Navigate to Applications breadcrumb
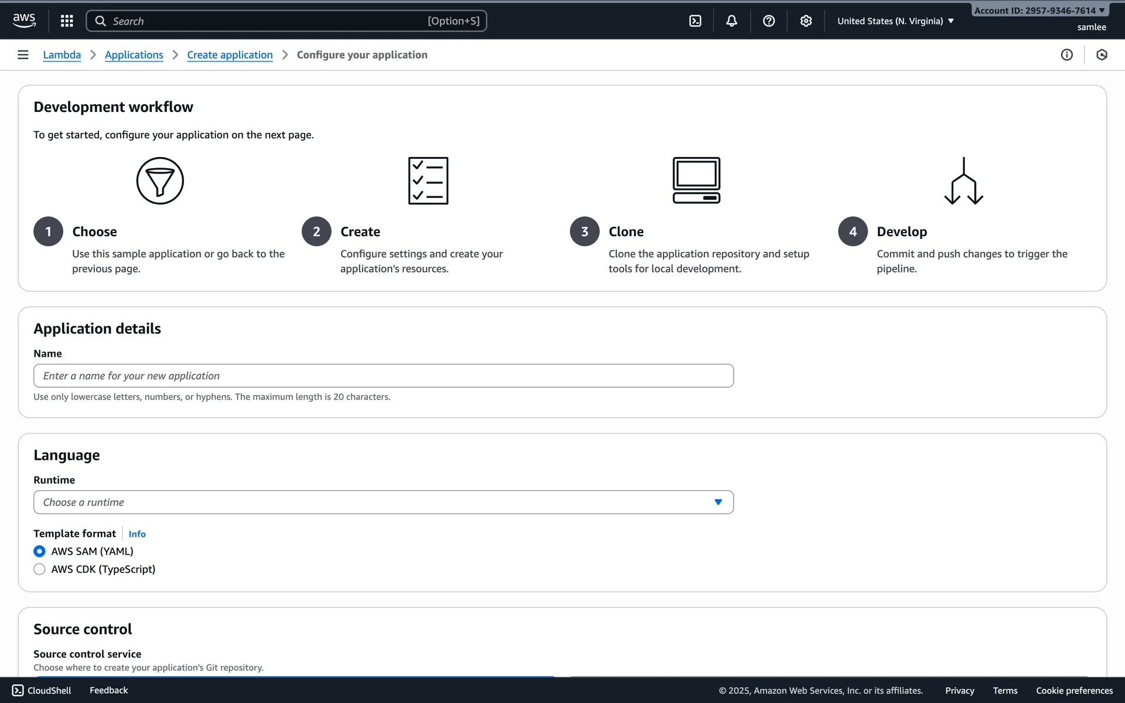 (134, 54)
